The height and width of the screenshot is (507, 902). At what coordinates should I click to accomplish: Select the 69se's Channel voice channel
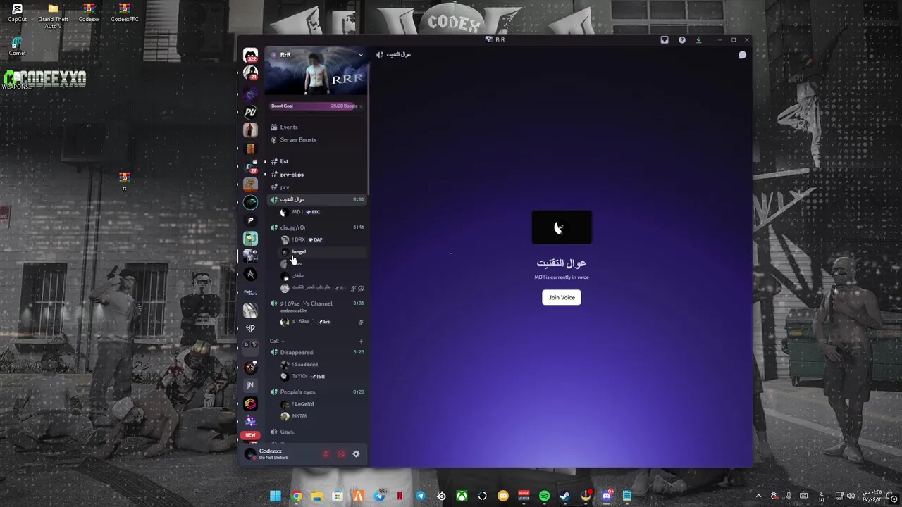316,306
